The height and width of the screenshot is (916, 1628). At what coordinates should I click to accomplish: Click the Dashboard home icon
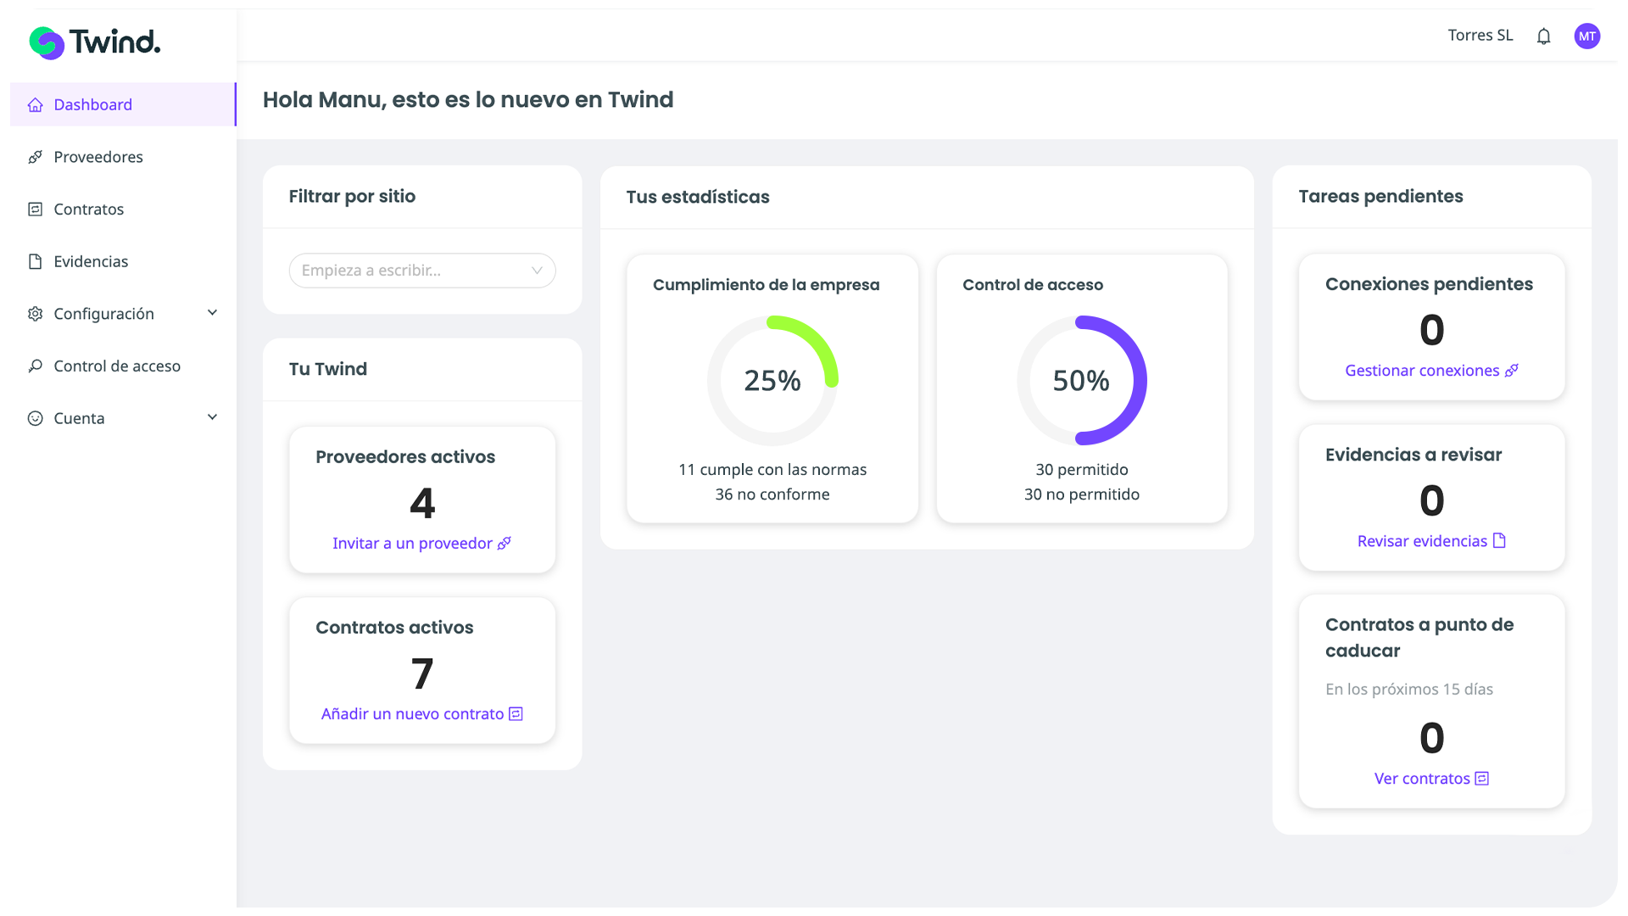pyautogui.click(x=35, y=105)
